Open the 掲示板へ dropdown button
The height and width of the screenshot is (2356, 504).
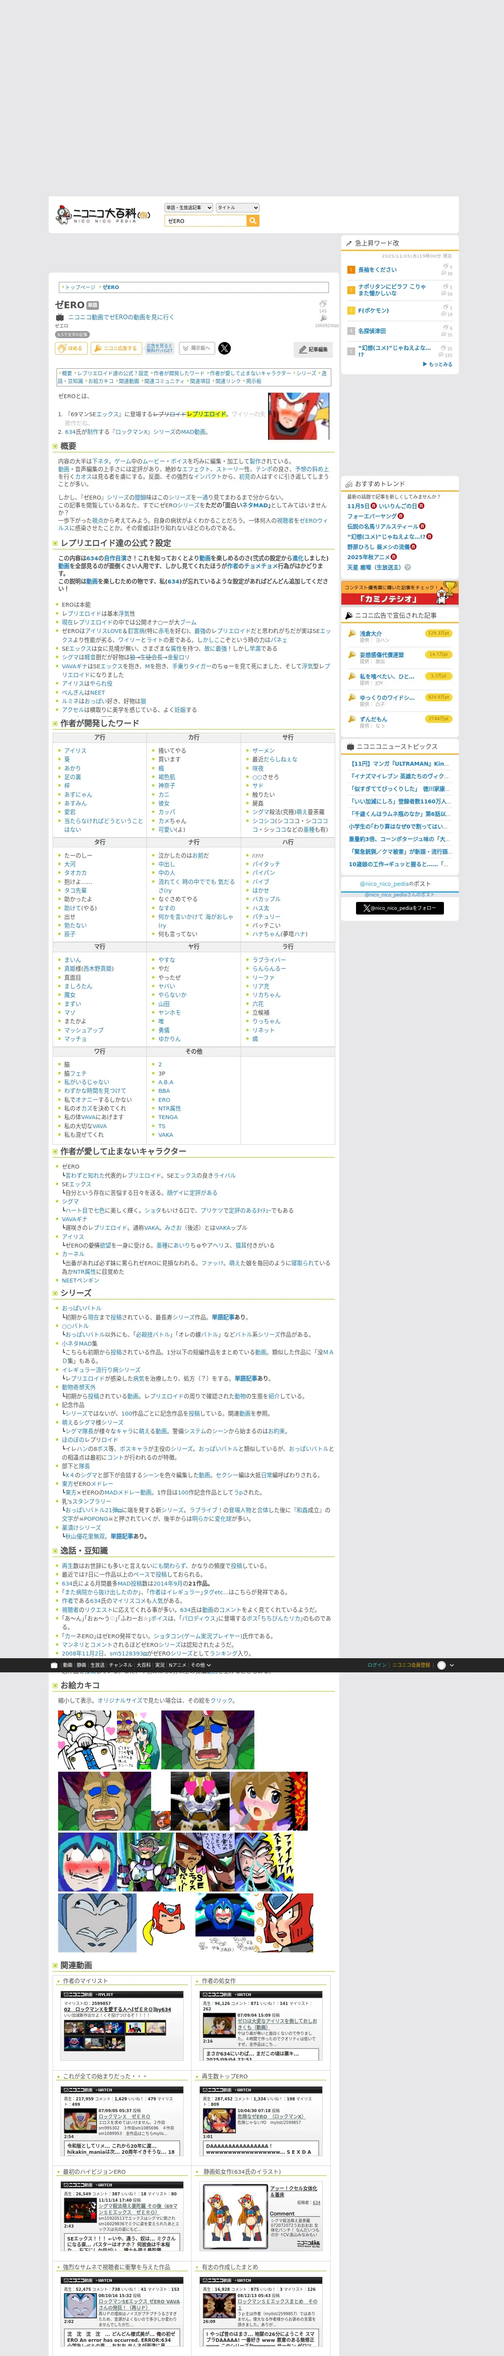click(x=197, y=348)
